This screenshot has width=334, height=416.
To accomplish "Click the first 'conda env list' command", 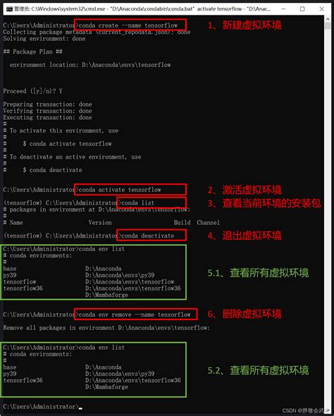I will pyautogui.click(x=101, y=249).
